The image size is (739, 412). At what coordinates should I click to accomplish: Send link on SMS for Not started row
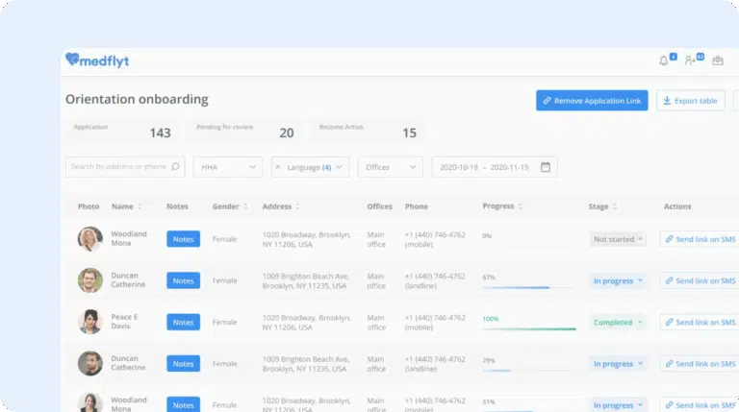[700, 239]
